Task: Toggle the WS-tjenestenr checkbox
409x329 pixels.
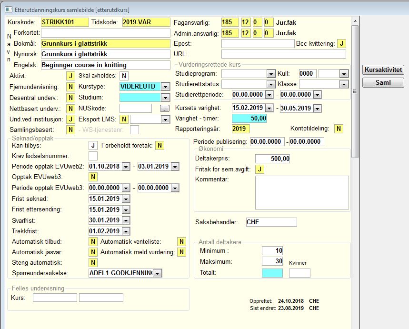Action: pos(134,130)
